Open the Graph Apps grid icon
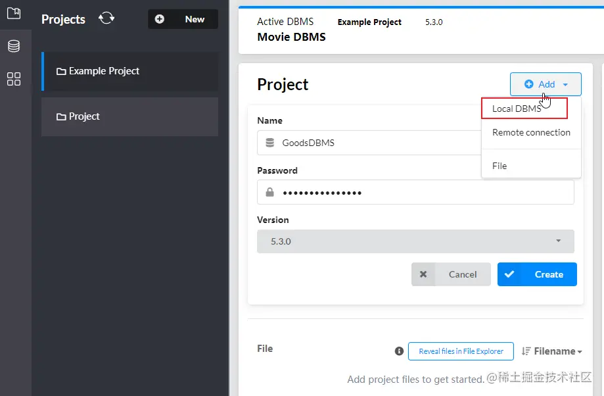The height and width of the screenshot is (396, 604). click(x=14, y=79)
